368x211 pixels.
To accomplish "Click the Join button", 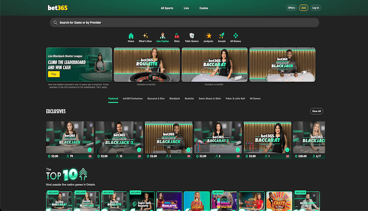I will point(304,8).
